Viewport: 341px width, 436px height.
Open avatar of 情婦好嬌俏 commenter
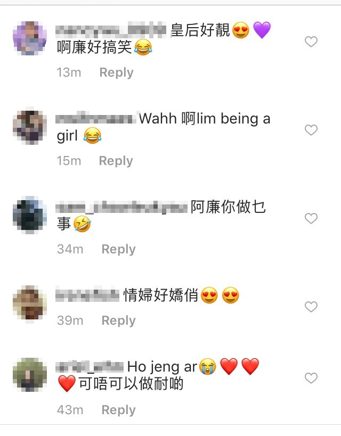tap(30, 303)
